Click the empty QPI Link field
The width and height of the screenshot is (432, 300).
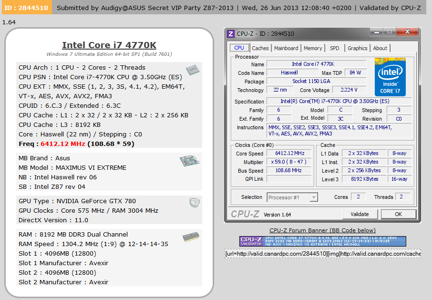click(289, 179)
